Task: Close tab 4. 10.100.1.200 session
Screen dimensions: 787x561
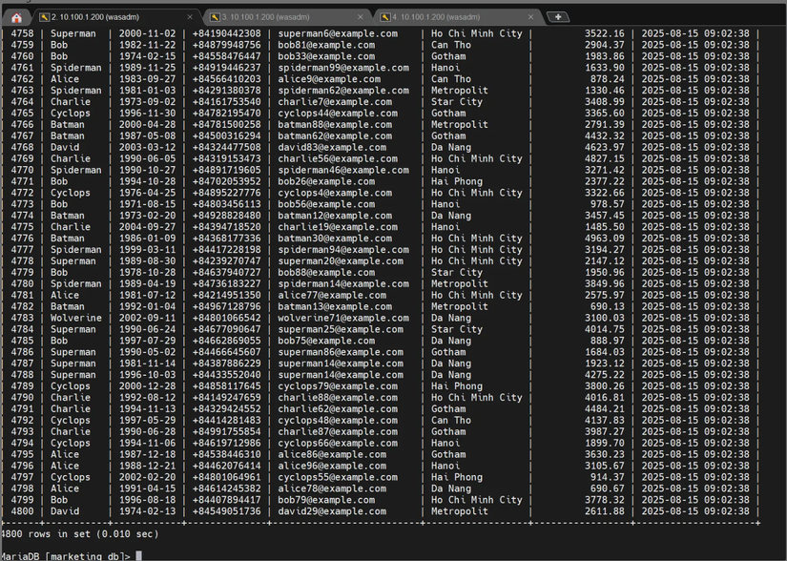Action: tap(530, 17)
